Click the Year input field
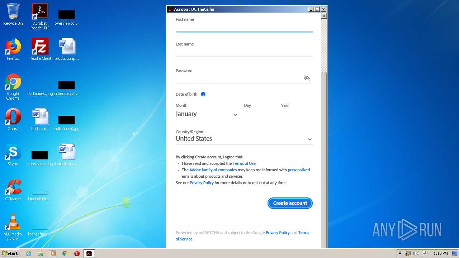 coord(297,114)
